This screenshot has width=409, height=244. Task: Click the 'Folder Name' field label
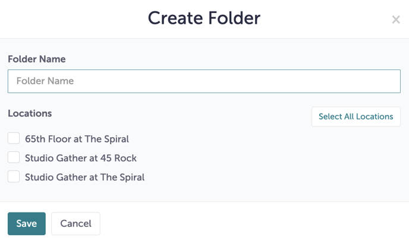tap(36, 59)
